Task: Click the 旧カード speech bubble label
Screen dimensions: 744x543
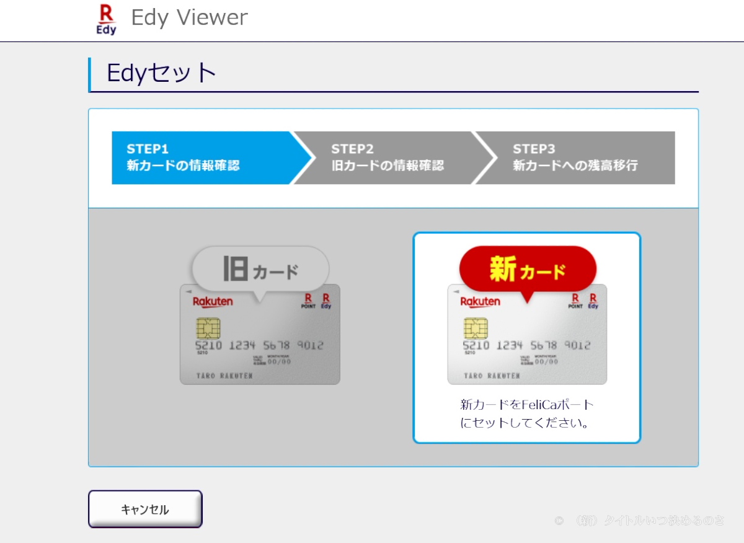Action: tap(260, 270)
